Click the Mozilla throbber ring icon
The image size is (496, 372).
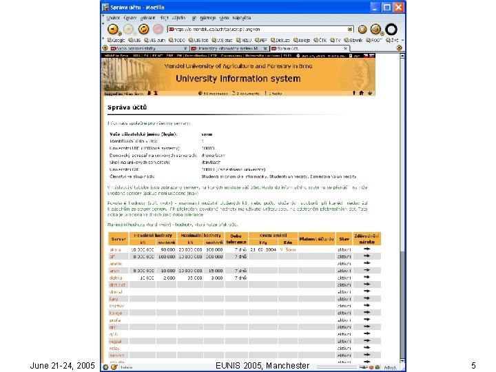click(391, 29)
